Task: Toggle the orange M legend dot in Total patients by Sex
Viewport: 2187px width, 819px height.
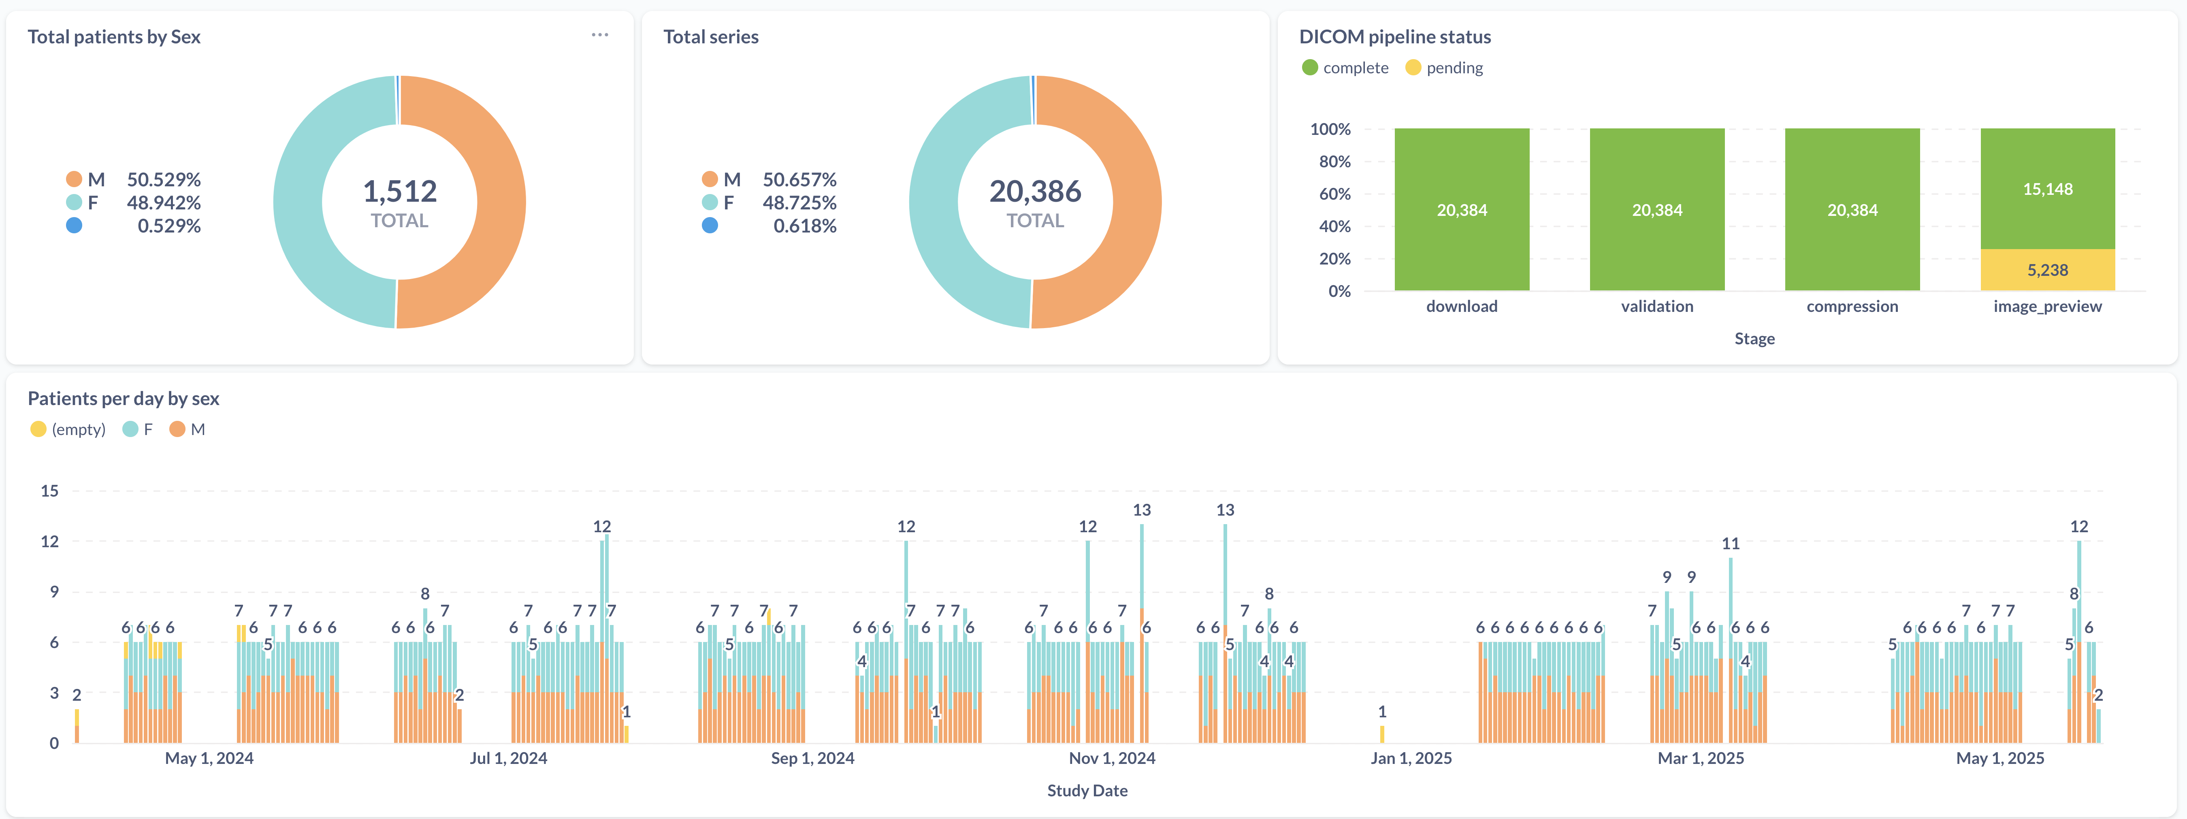Action: pyautogui.click(x=74, y=179)
